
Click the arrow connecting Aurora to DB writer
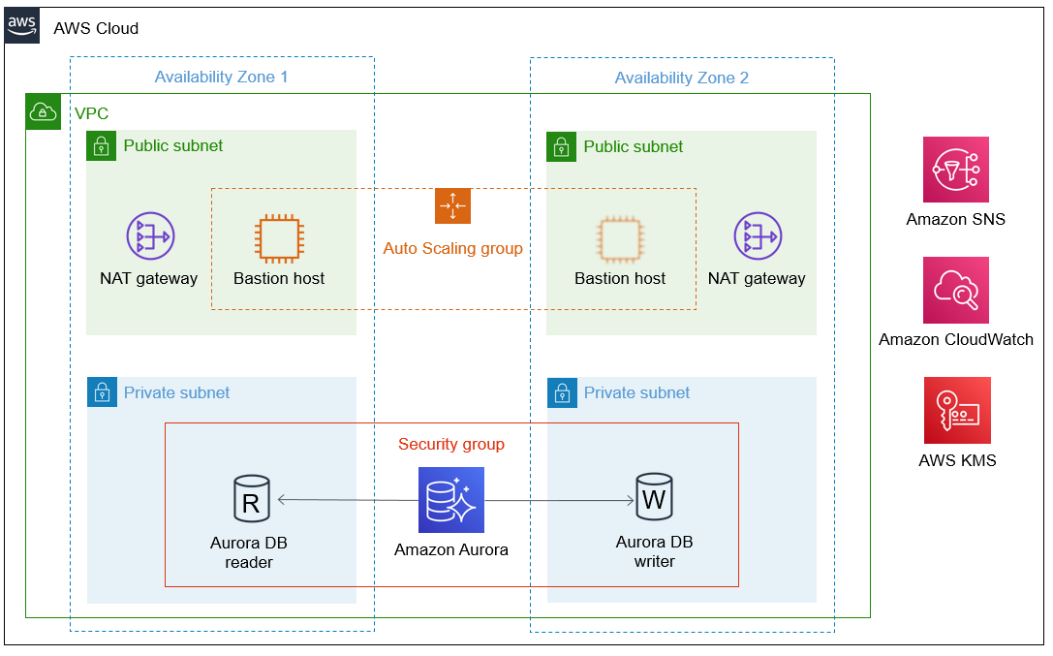tap(562, 499)
